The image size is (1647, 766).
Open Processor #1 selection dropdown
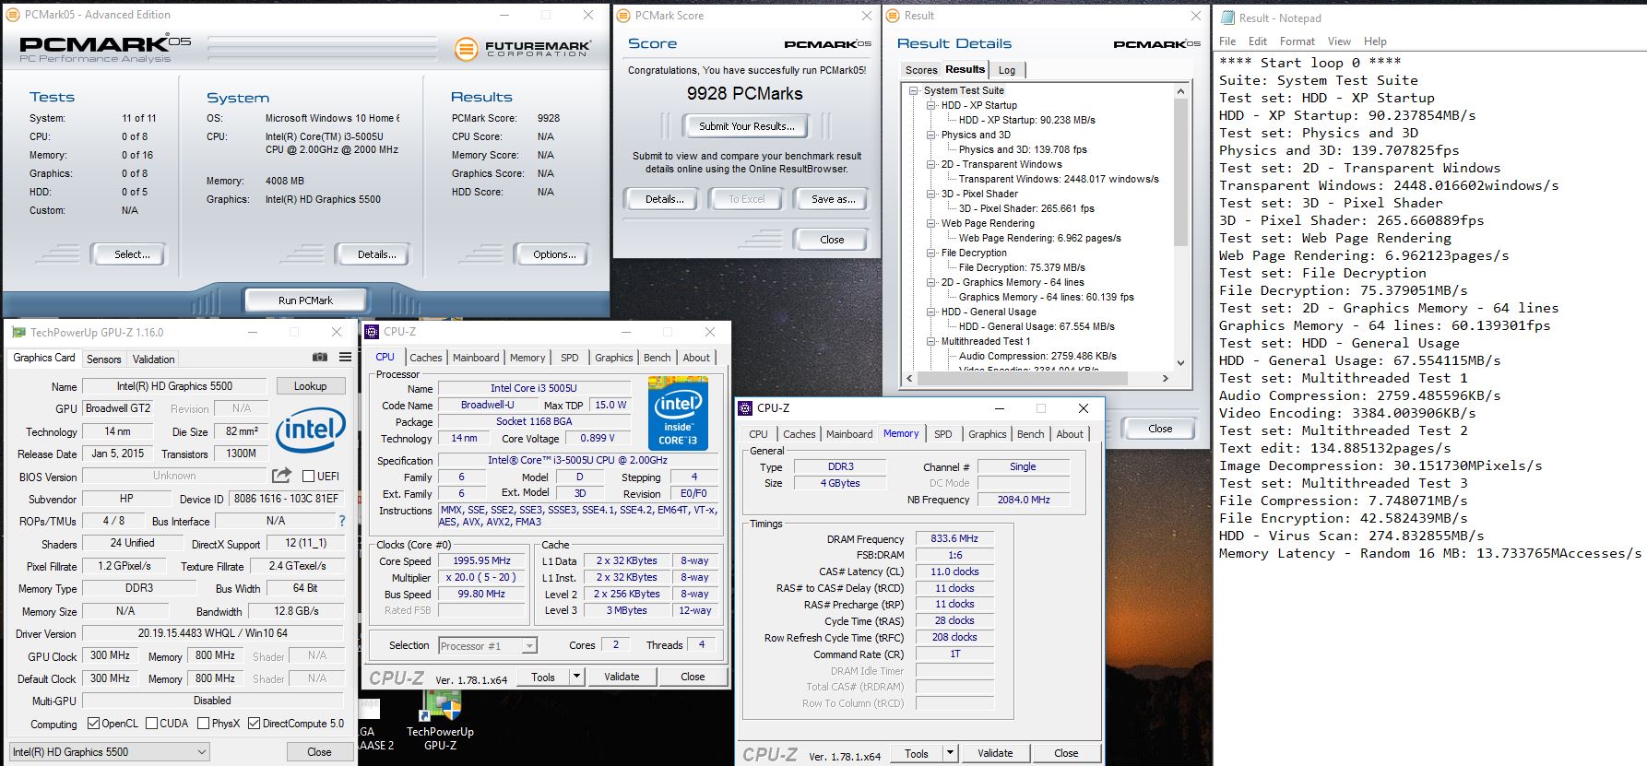tap(488, 646)
